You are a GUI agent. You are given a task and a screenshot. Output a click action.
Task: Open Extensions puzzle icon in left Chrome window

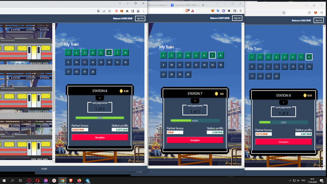tap(127, 11)
